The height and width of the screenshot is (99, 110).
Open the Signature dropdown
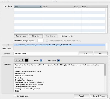tap(59, 61)
